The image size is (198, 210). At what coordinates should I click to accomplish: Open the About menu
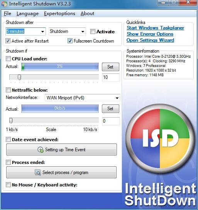click(88, 14)
